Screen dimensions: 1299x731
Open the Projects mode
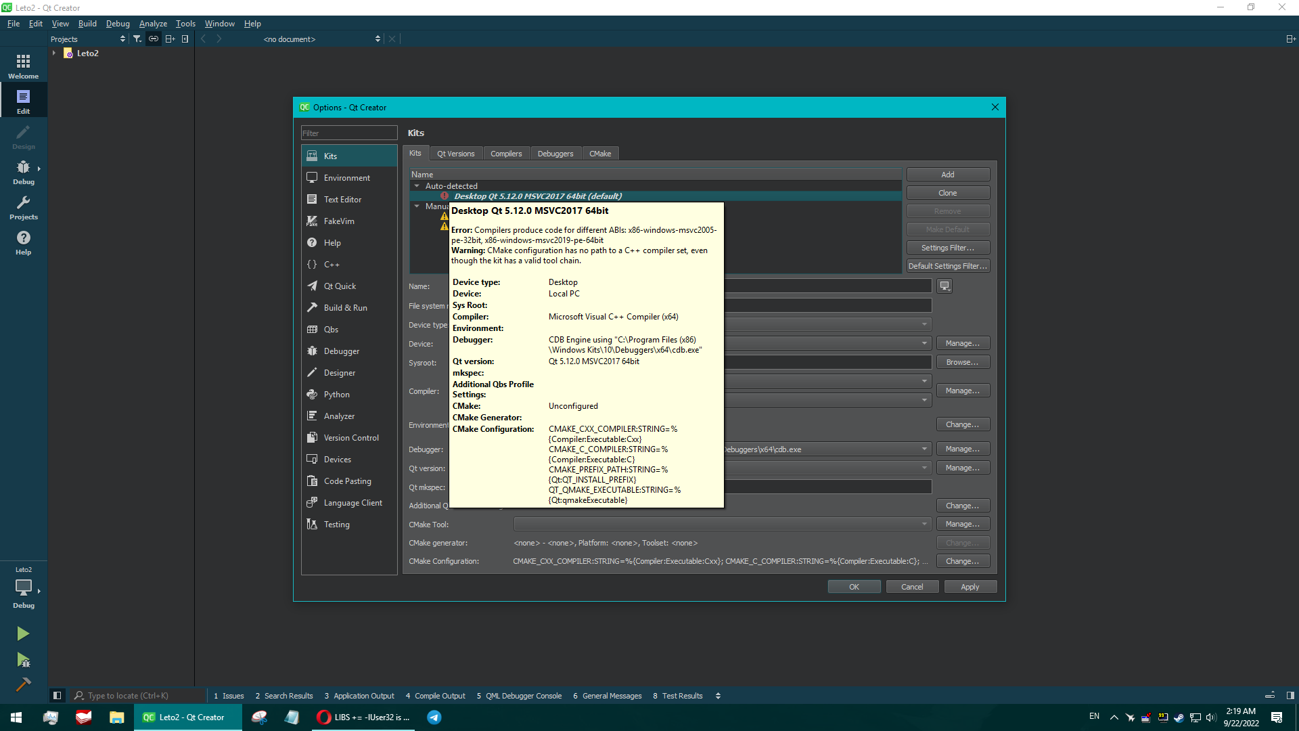(23, 207)
